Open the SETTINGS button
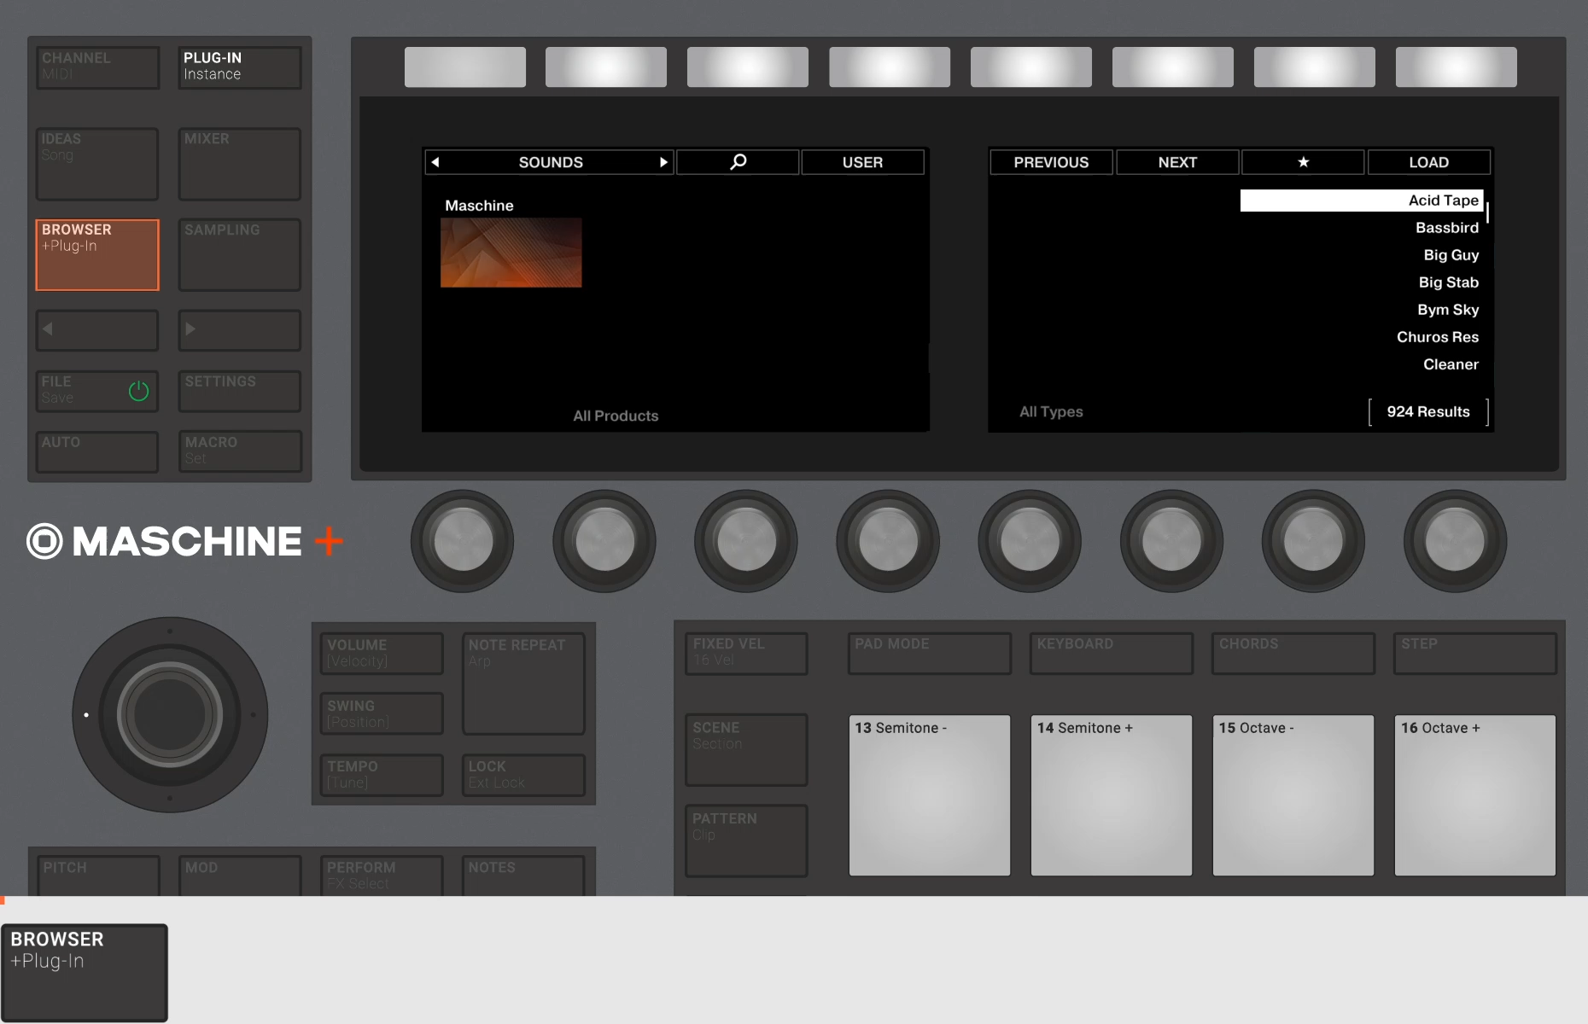 [x=240, y=391]
